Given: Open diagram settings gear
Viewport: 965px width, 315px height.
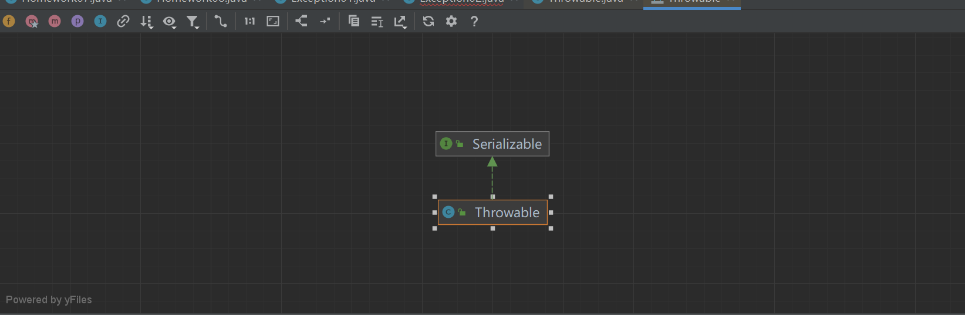Looking at the screenshot, I should point(451,22).
